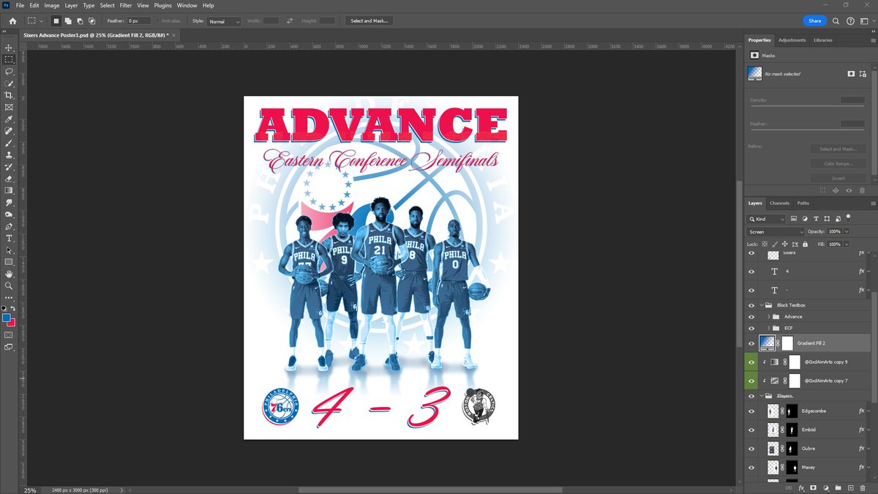Select the Clone Stamp tool

tap(9, 154)
